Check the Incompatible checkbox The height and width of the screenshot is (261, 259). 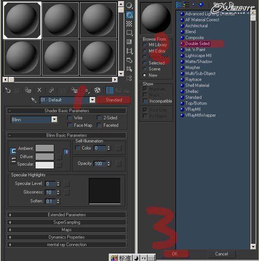point(145,101)
